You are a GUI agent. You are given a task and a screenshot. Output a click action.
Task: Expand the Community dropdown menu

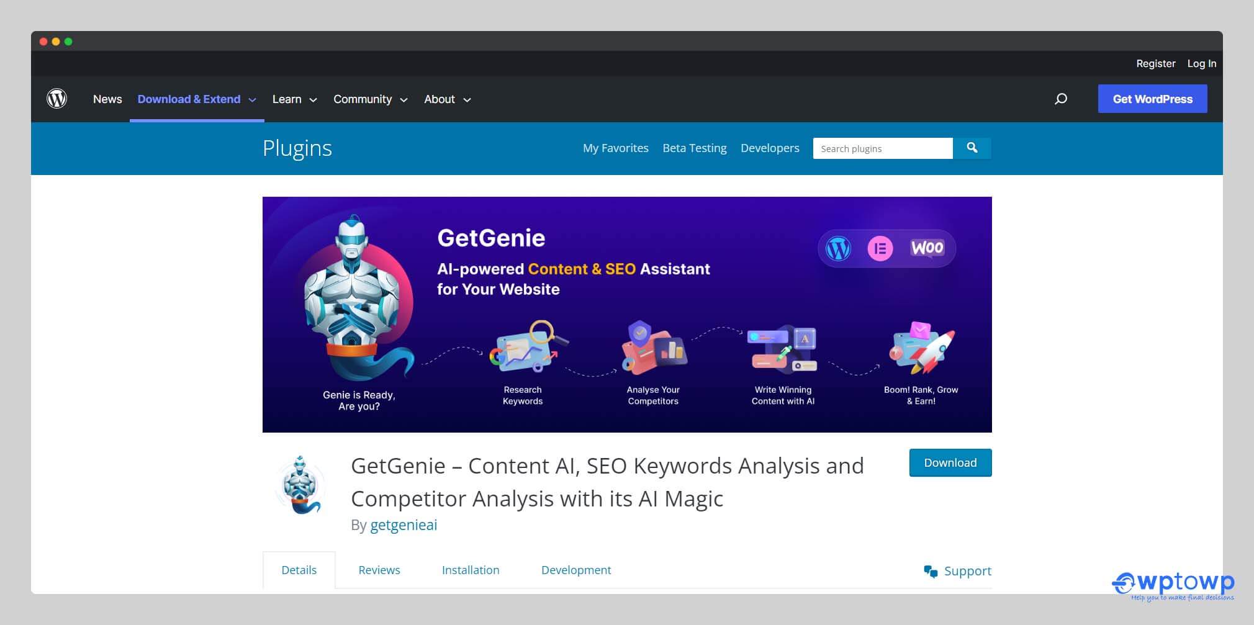(363, 99)
